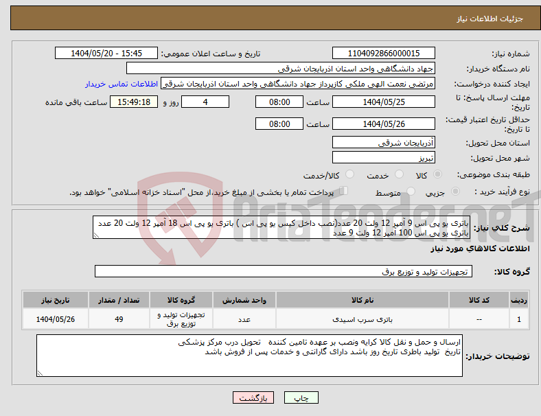Viewport: 541px width, 416px height.
Task: Click the تعداد / مقدار column header
Action: pos(119,300)
